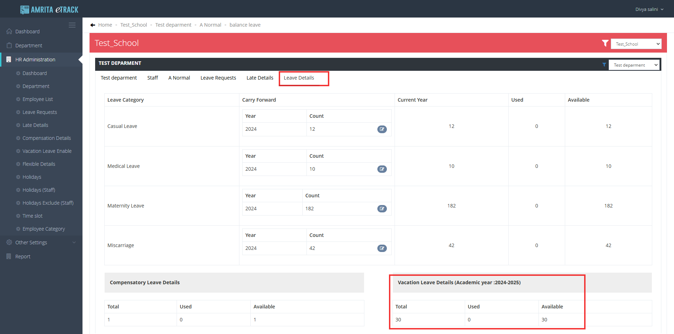Open the Divya salini user menu
The image size is (674, 334).
pyautogui.click(x=649, y=9)
